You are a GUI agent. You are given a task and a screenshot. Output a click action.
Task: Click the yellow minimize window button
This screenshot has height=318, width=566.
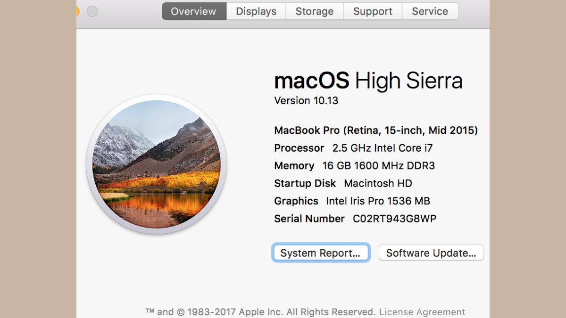(78, 11)
